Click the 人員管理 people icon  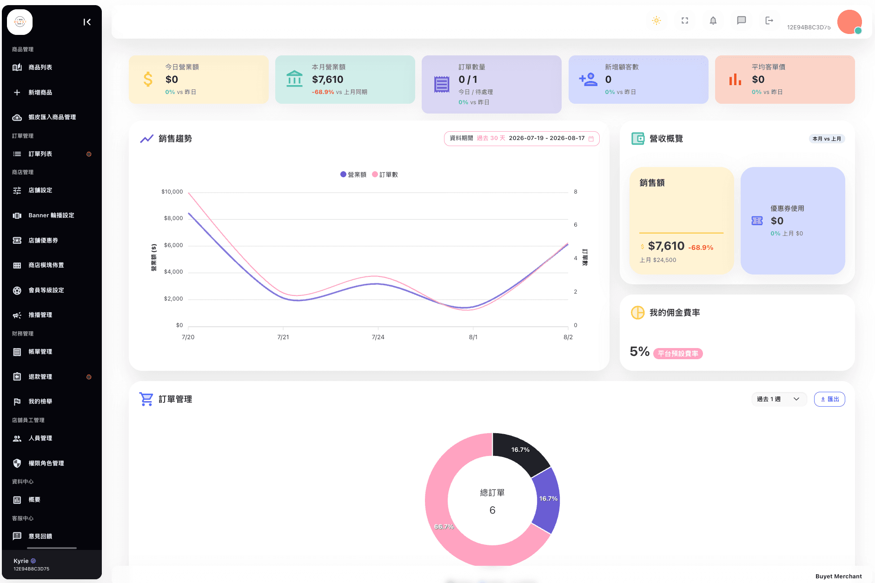pyautogui.click(x=17, y=438)
